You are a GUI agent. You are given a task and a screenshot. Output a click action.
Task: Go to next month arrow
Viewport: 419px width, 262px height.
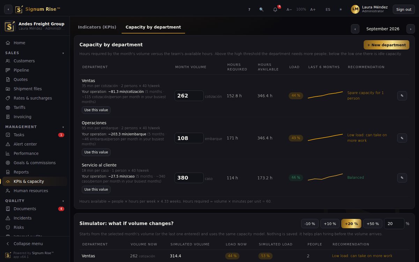411,29
